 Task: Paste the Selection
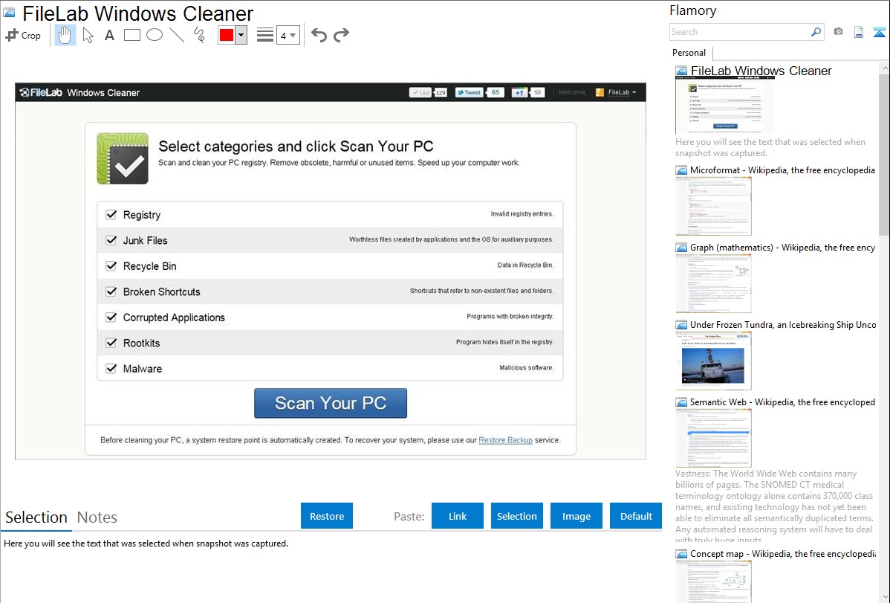click(516, 516)
